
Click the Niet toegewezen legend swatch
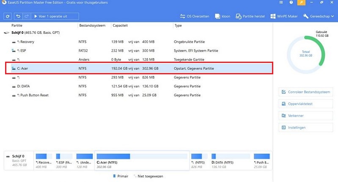135,176
